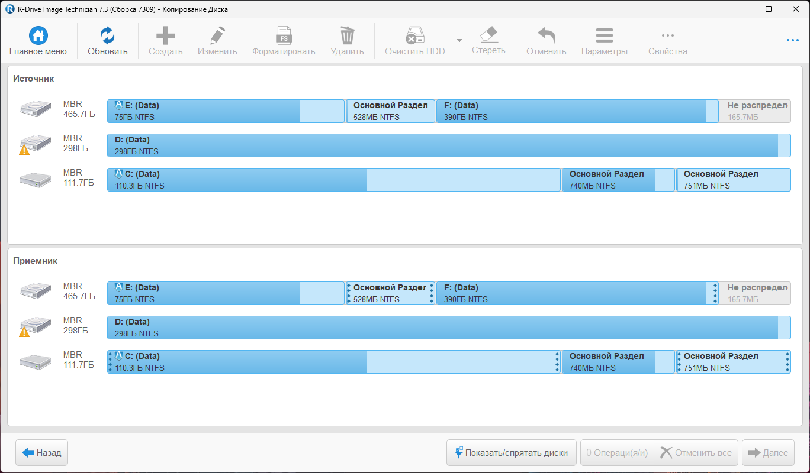Select 740МБ NTFS partition in Приемник

click(618, 362)
